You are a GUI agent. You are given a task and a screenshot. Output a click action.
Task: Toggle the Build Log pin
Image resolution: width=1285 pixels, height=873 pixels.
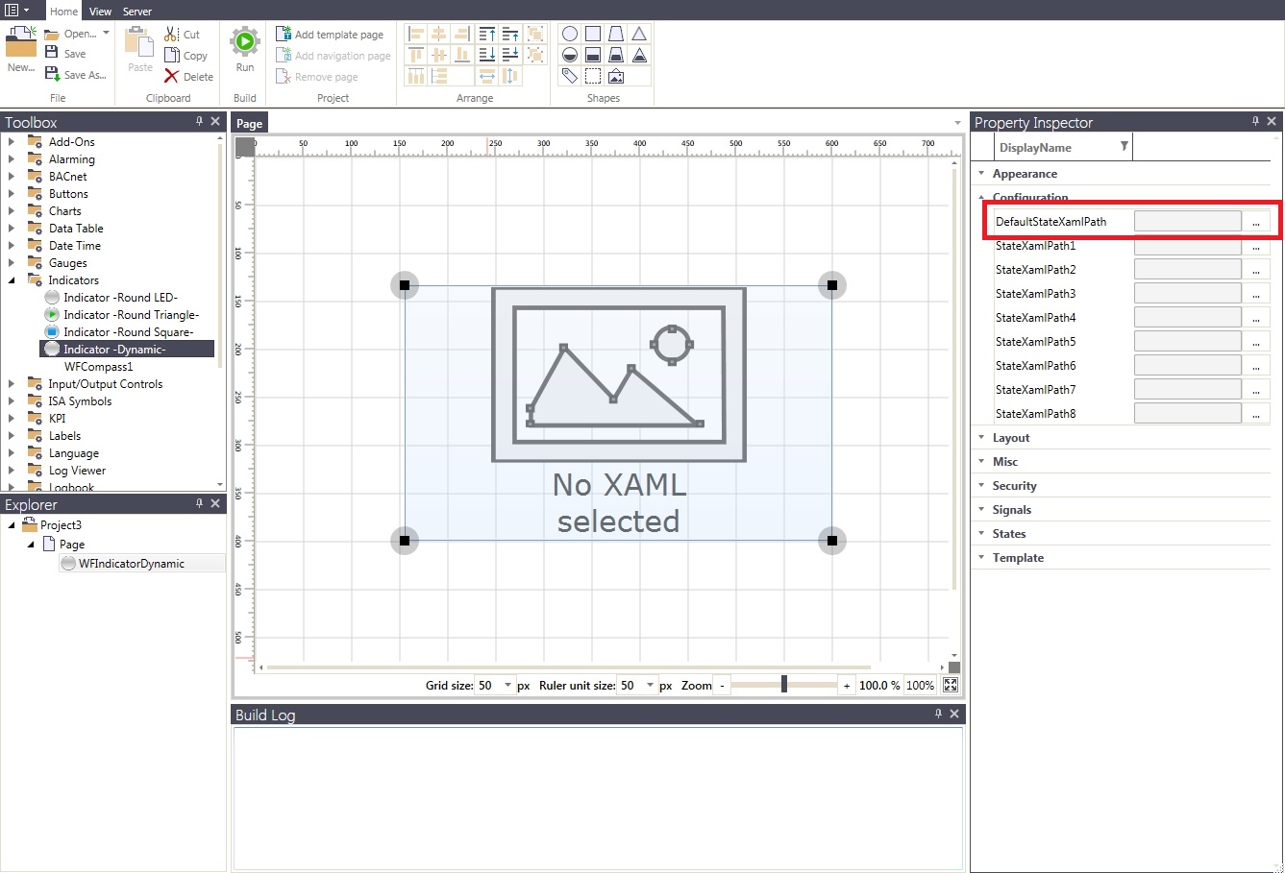pyautogui.click(x=938, y=714)
